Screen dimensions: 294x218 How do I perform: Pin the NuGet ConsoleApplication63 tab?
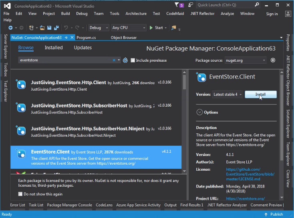click(66, 38)
